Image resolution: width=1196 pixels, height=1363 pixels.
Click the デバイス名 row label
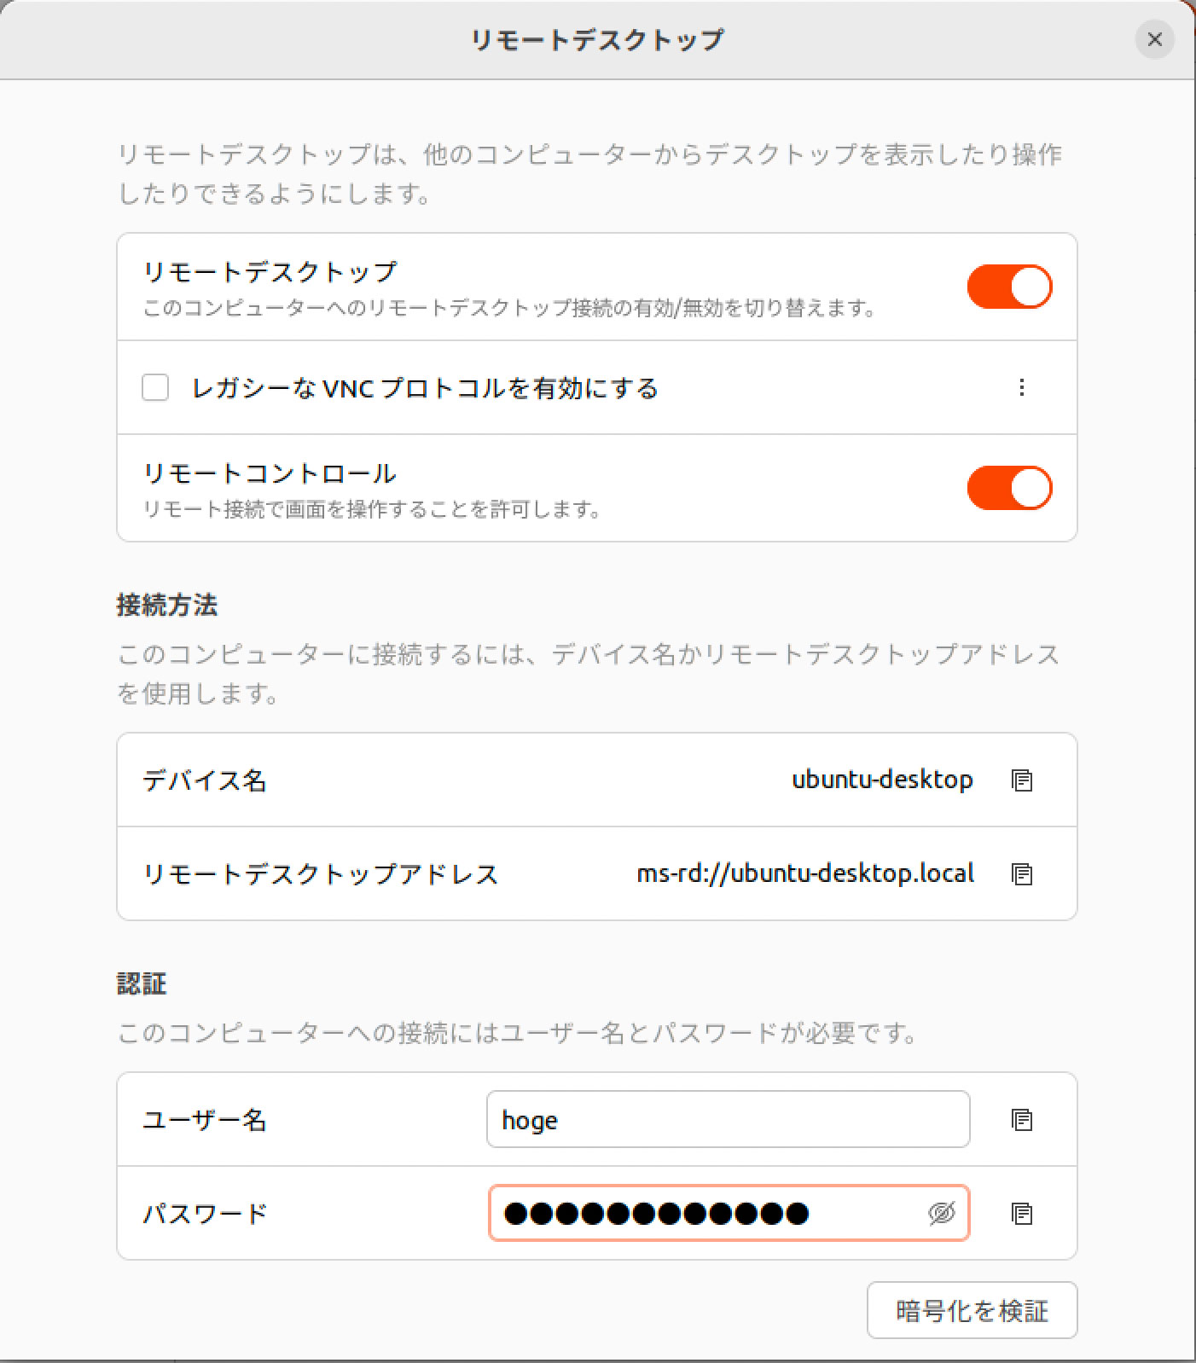(205, 780)
